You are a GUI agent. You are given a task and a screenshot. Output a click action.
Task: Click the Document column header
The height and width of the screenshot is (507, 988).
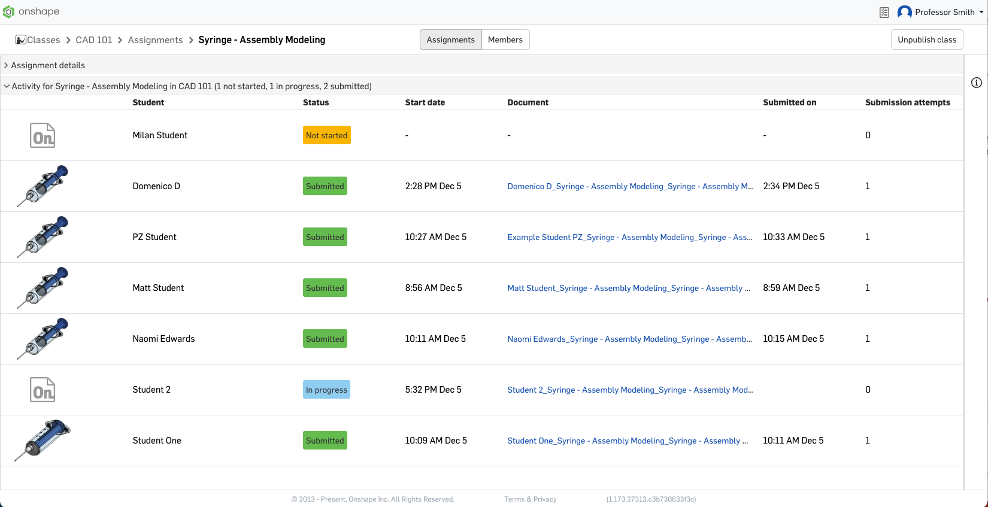528,102
